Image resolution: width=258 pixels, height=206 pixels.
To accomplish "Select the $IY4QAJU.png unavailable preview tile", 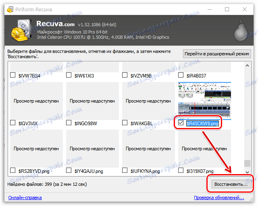I will tap(92, 149).
